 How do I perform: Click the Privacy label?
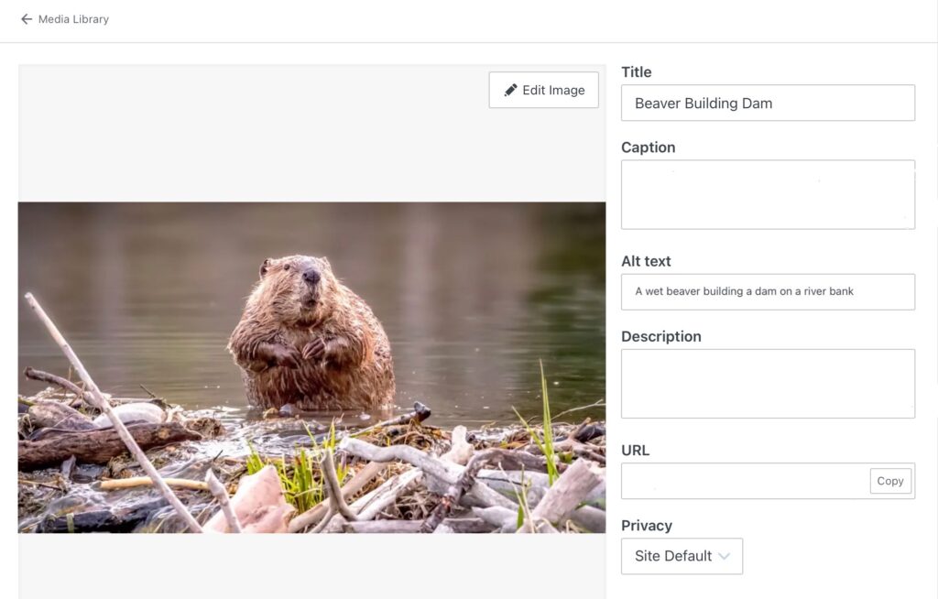coord(646,526)
